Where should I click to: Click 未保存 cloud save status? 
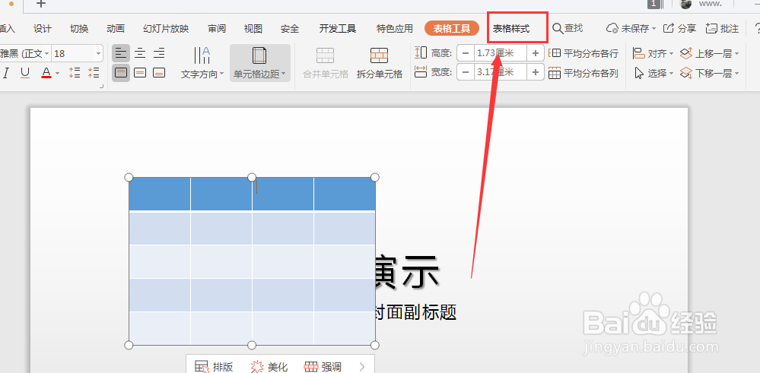631,29
